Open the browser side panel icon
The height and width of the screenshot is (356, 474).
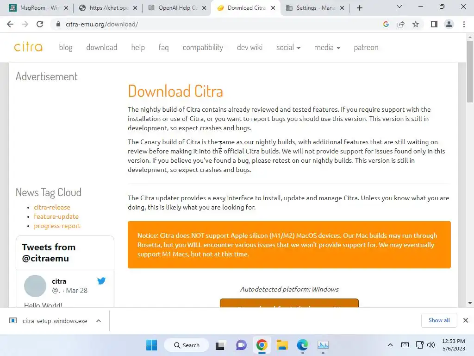[x=434, y=24]
